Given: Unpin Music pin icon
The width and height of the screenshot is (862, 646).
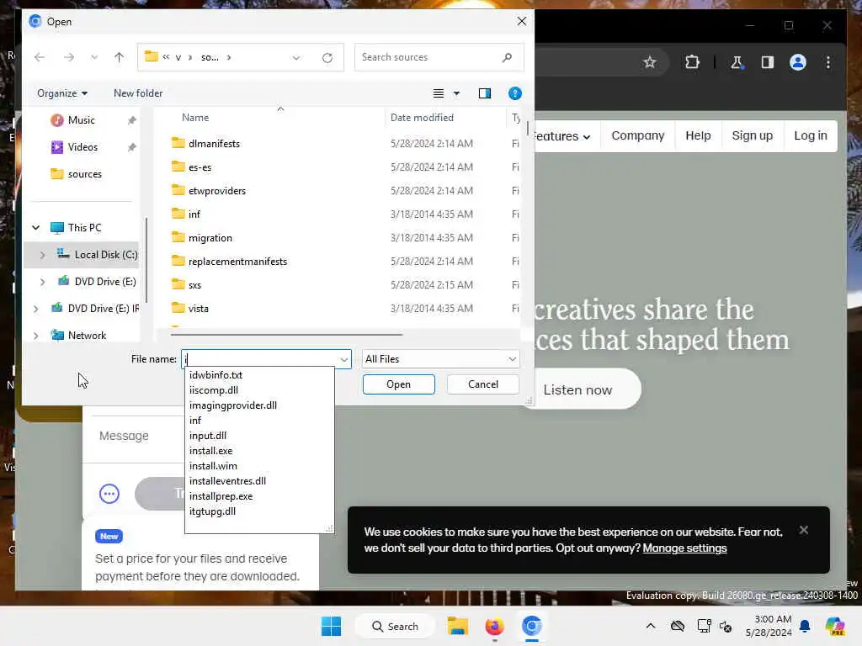Looking at the screenshot, I should coord(132,120).
